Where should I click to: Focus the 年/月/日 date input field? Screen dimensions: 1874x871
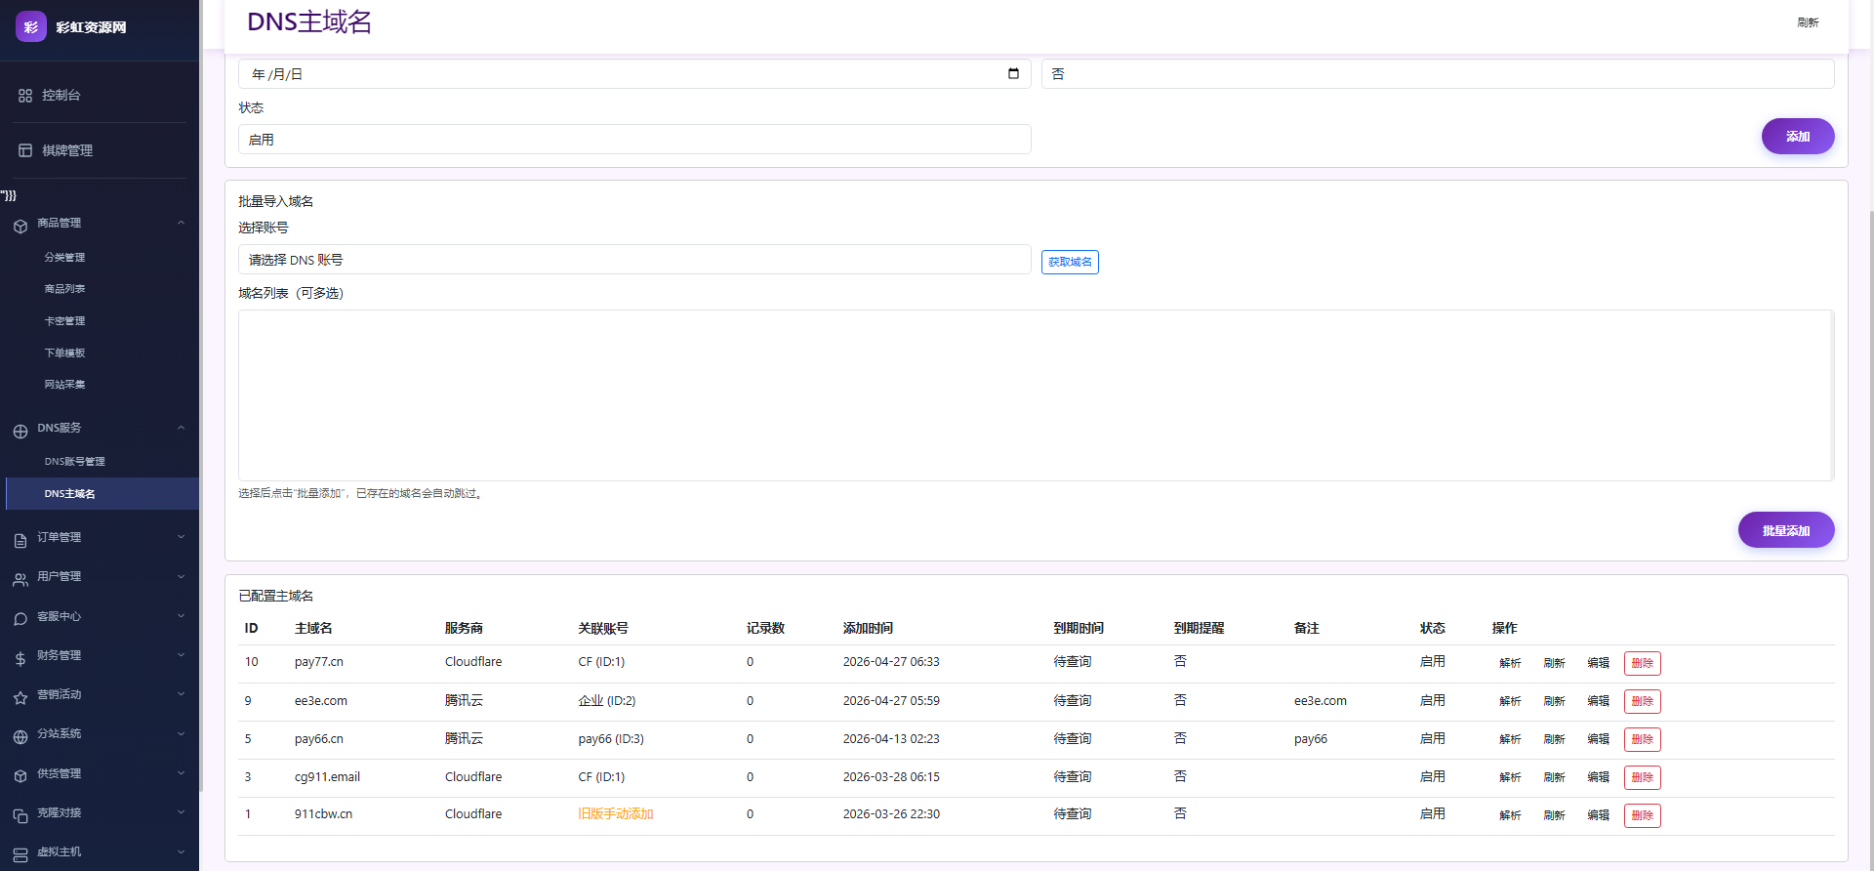click(634, 74)
